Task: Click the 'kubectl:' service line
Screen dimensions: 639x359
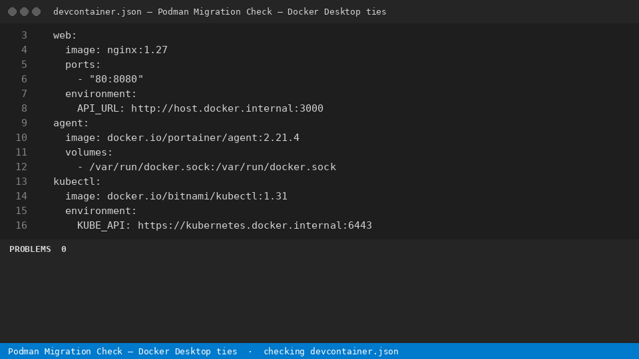Action: click(77, 182)
